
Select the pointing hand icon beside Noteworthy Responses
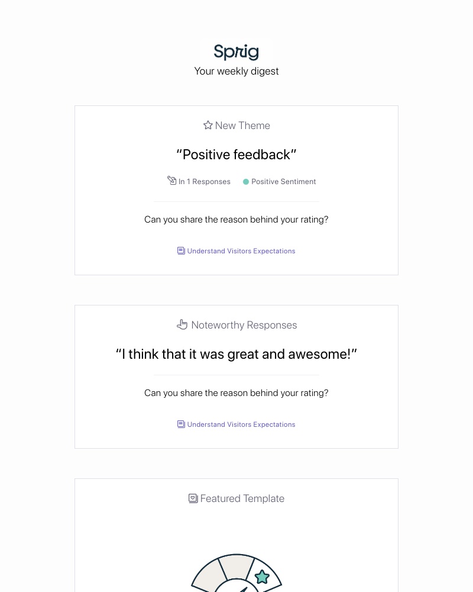[x=182, y=324]
